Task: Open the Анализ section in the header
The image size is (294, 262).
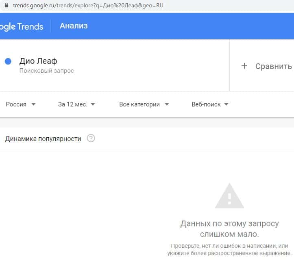Action: click(x=74, y=26)
